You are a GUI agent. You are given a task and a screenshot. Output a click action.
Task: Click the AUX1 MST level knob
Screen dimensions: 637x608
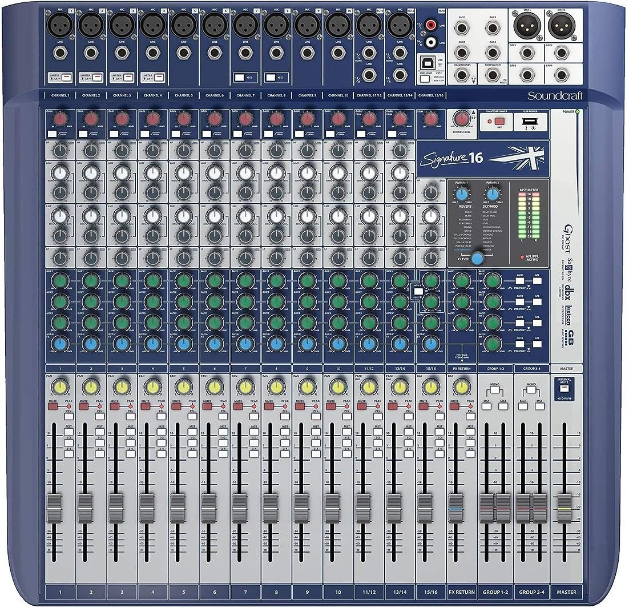(x=493, y=281)
